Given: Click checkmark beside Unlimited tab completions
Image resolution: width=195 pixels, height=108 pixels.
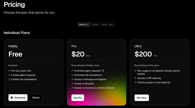Looking at the screenshot, I should pyautogui.click(x=72, y=75).
